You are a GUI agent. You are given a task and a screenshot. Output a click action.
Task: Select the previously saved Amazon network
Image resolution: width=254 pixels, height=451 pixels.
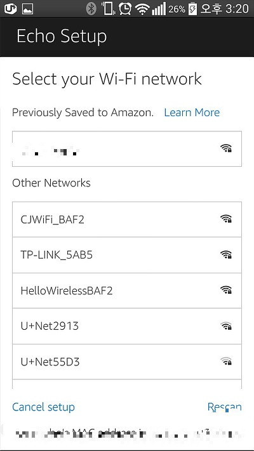(127, 148)
